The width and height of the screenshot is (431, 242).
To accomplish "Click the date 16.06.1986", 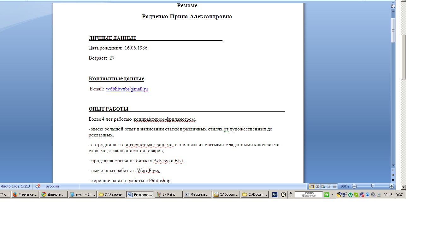I will (x=136, y=48).
